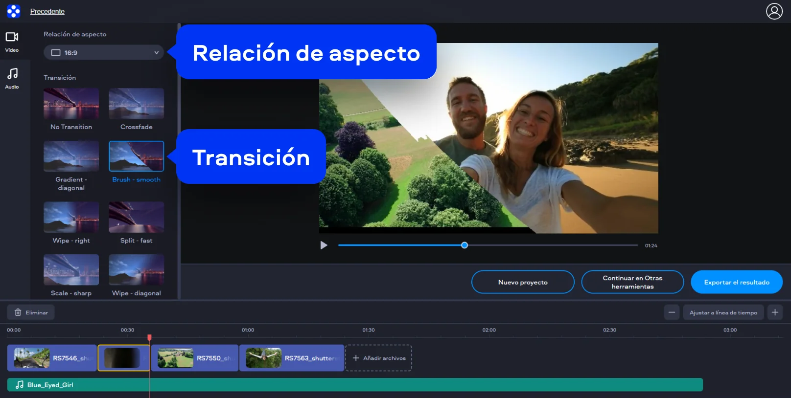The width and height of the screenshot is (791, 399).
Task: Go back via the Precedente link
Action: point(47,11)
